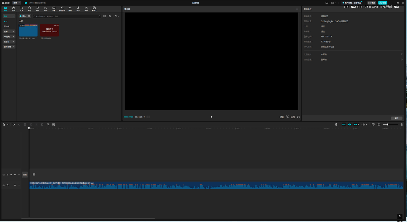The image size is (407, 222).
Task: Select the Media Not Found WAV thumbnail
Action: pos(50,30)
